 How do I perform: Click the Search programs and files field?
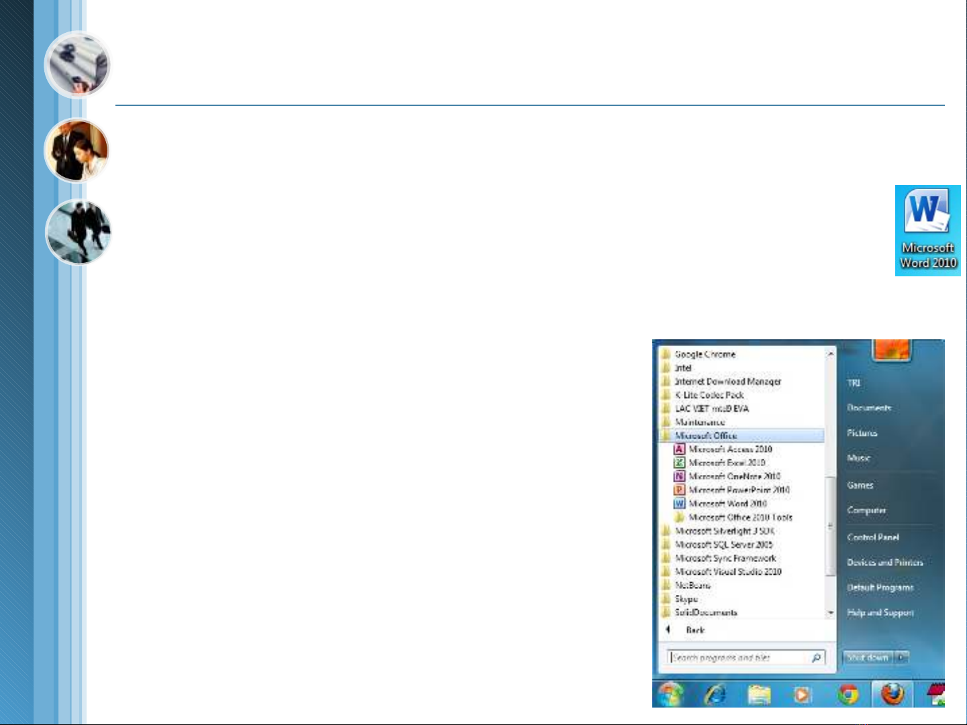pyautogui.click(x=738, y=658)
